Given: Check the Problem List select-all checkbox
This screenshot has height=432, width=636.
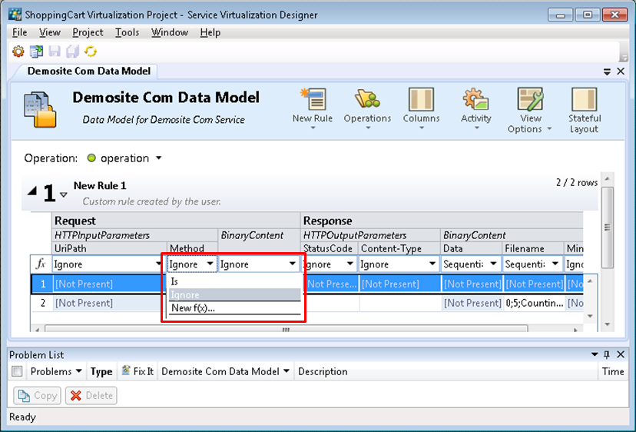Looking at the screenshot, I should (x=18, y=371).
